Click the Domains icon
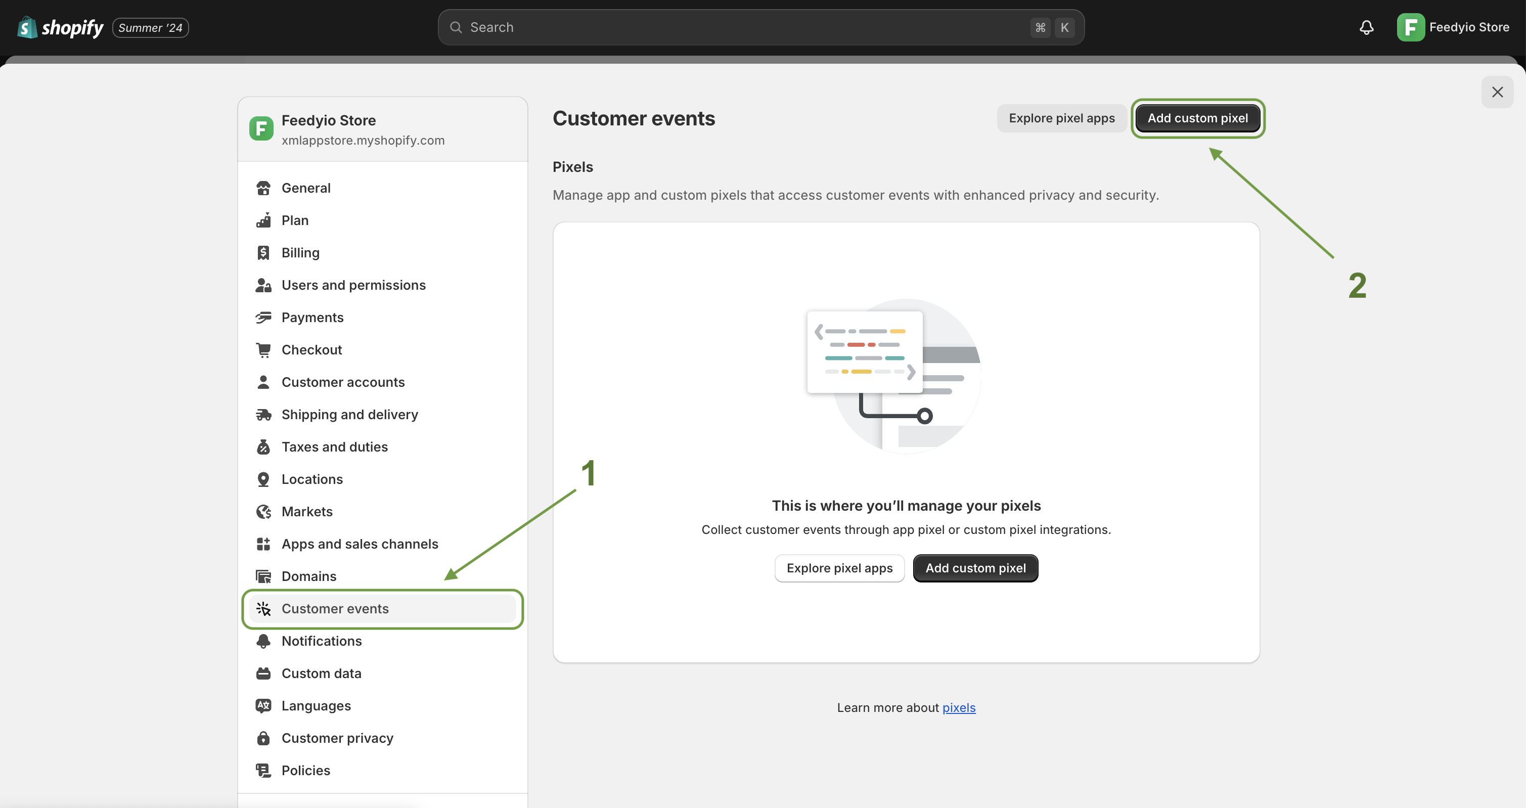The height and width of the screenshot is (808, 1526). click(x=263, y=576)
